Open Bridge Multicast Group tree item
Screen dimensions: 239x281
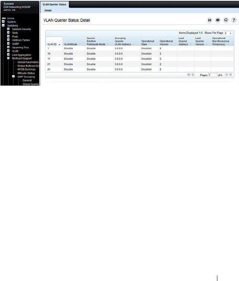pos(28,66)
